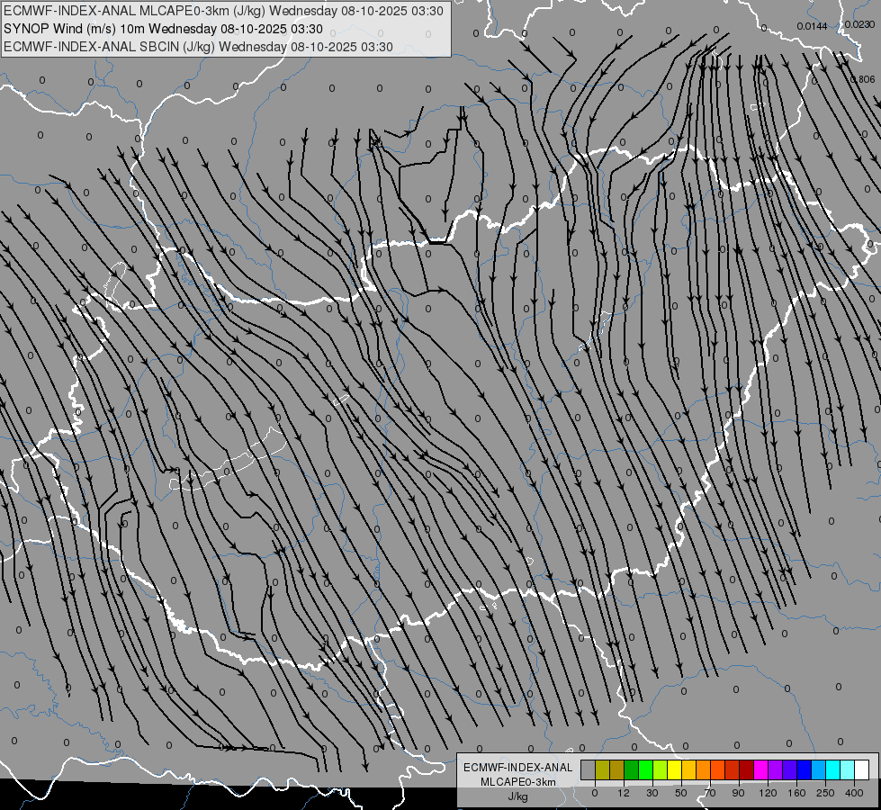The height and width of the screenshot is (810, 881).
Task: Click the MLCAPE0-3km title line at top
Action: 223,11
